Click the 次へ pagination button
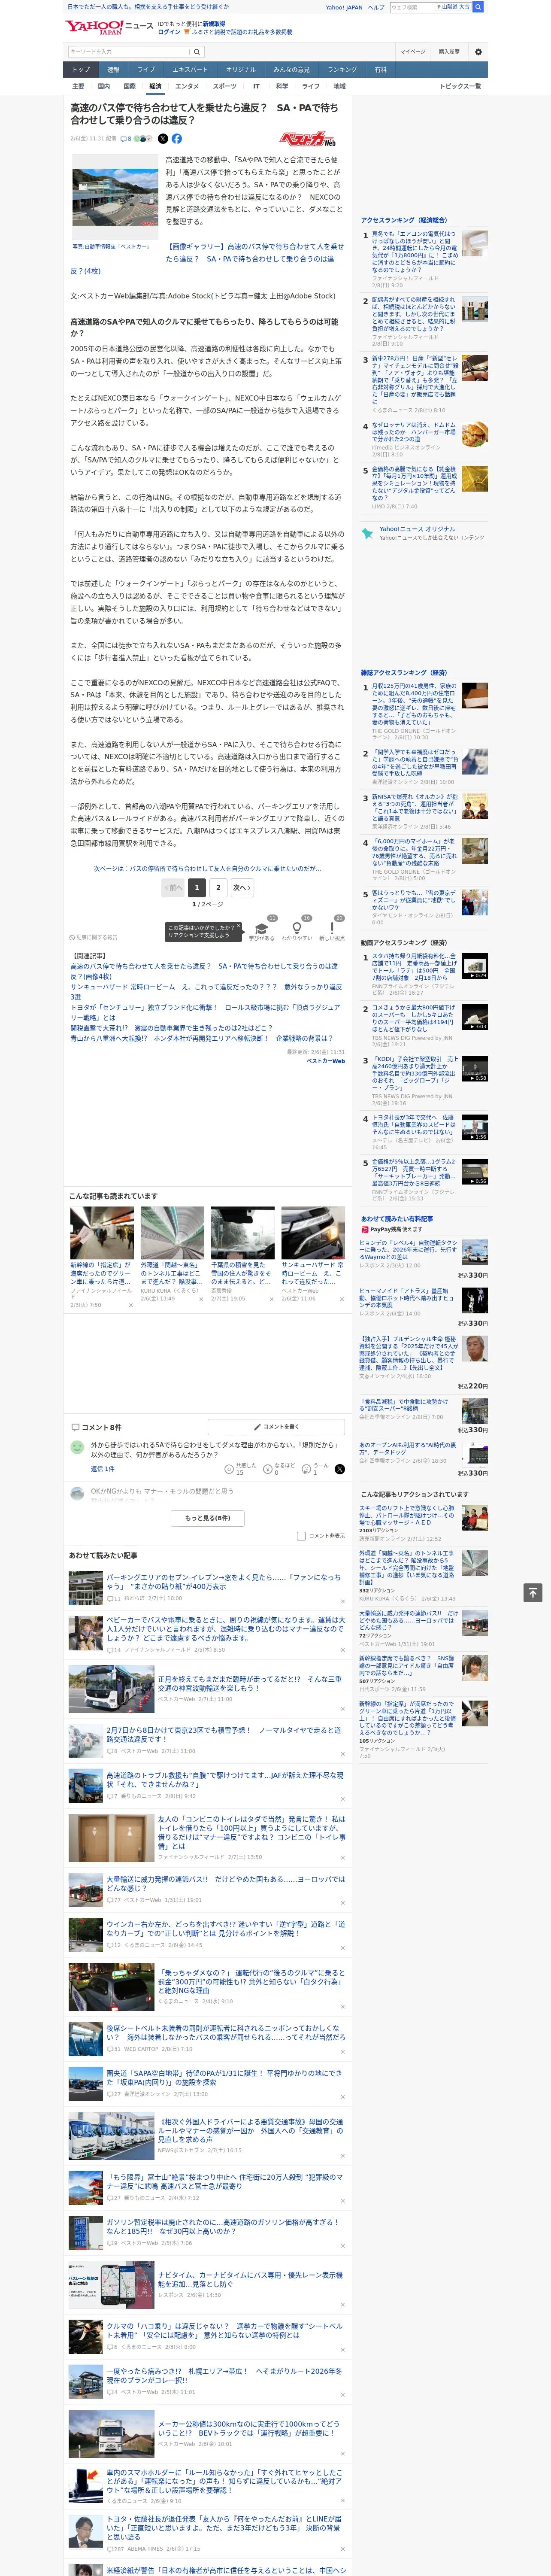The width and height of the screenshot is (551, 2576). click(241, 887)
